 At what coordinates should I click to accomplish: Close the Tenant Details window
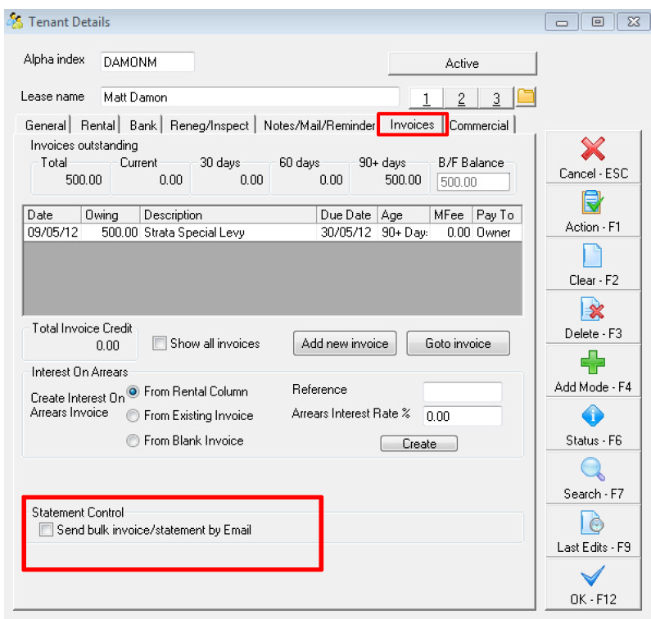coord(634,22)
